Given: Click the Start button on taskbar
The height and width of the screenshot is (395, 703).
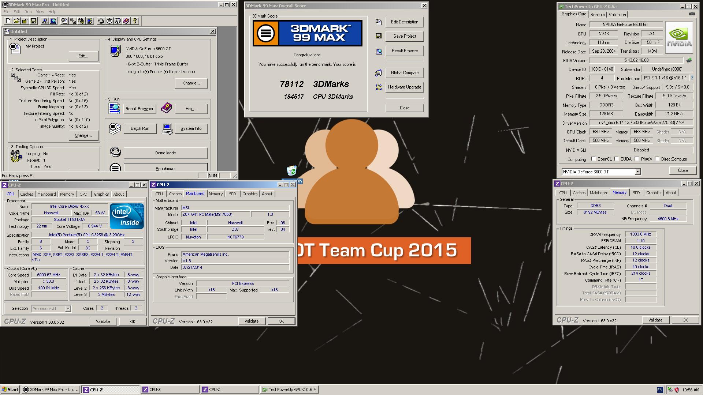Looking at the screenshot, I should [x=10, y=390].
